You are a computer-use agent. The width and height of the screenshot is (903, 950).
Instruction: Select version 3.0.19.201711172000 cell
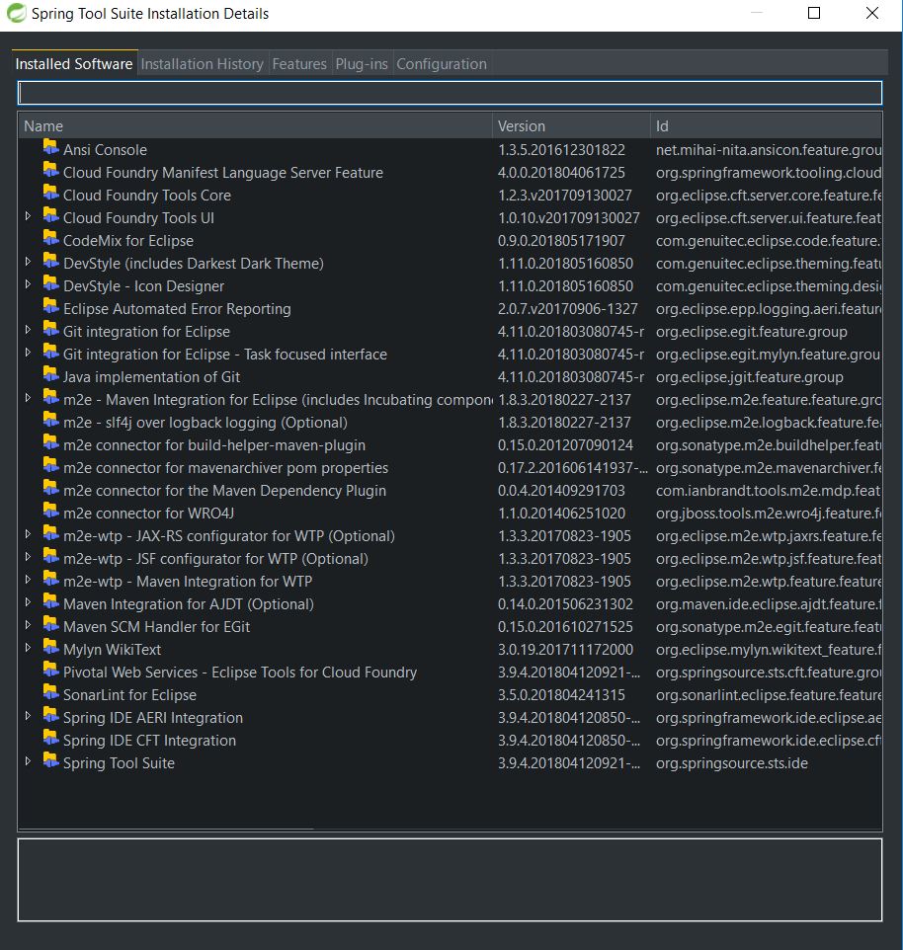[x=565, y=650]
